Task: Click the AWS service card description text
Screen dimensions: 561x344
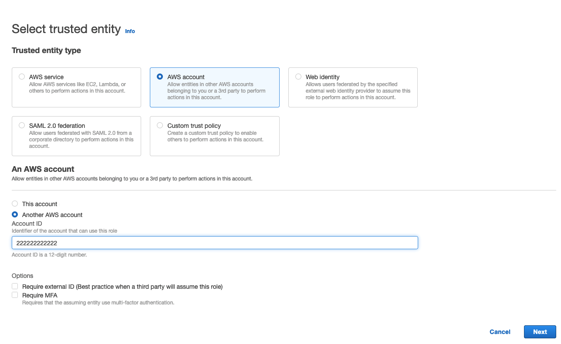Action: (77, 87)
